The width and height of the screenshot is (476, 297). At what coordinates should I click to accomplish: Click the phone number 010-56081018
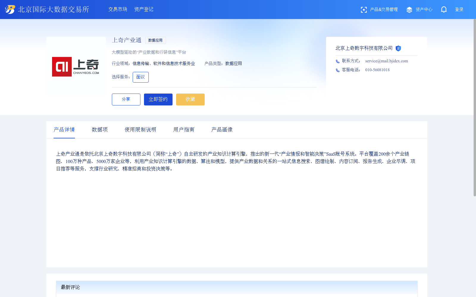[377, 70]
